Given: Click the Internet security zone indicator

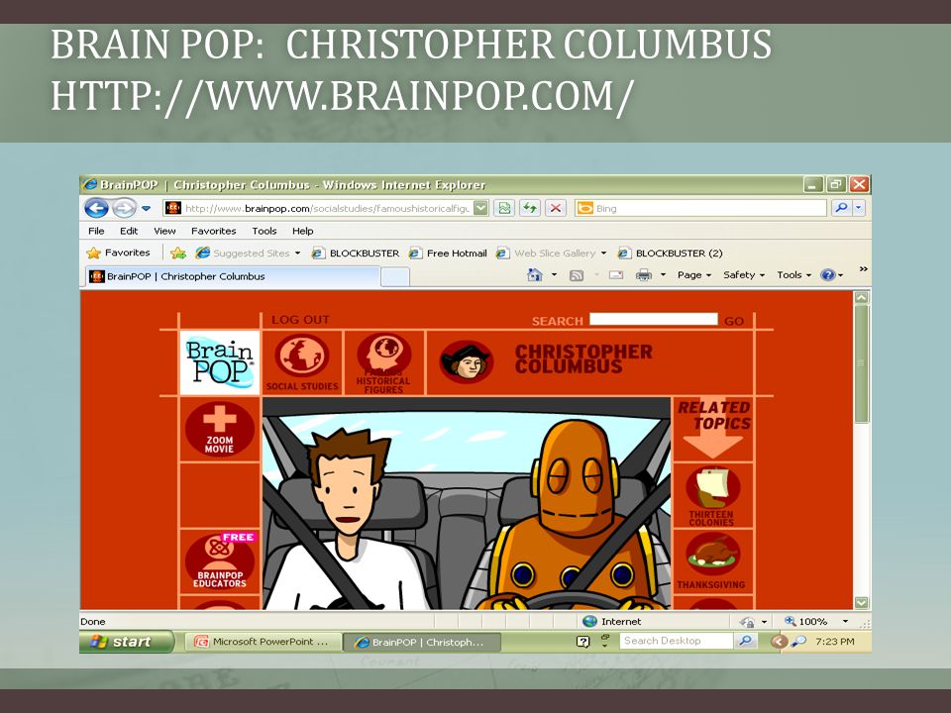Looking at the screenshot, I should pyautogui.click(x=612, y=622).
